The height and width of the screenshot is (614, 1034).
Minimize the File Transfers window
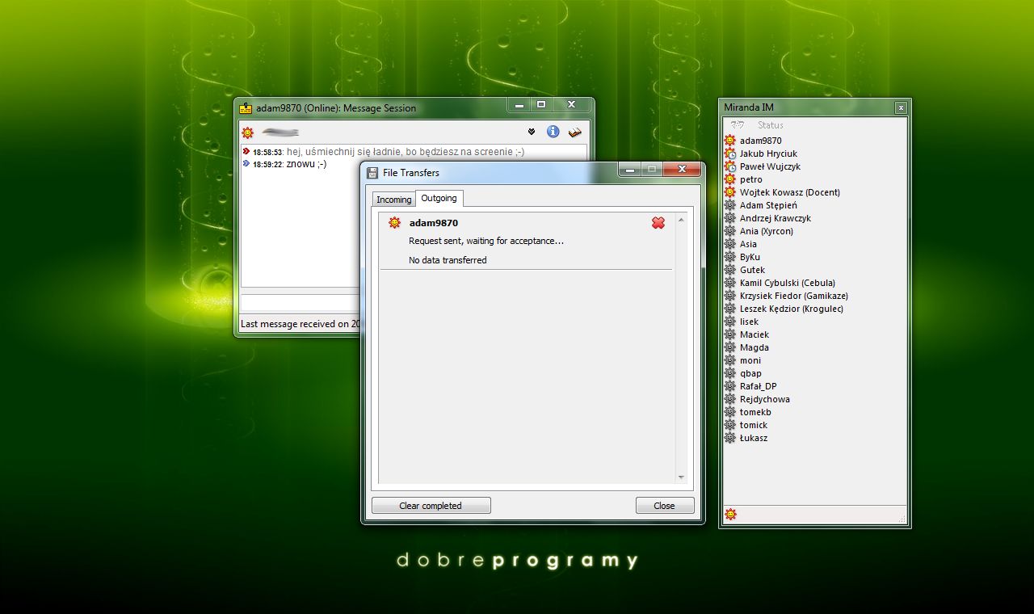(630, 169)
